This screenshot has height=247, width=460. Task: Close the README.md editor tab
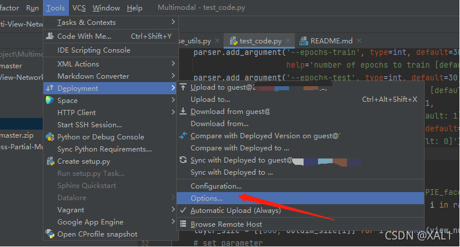point(359,40)
